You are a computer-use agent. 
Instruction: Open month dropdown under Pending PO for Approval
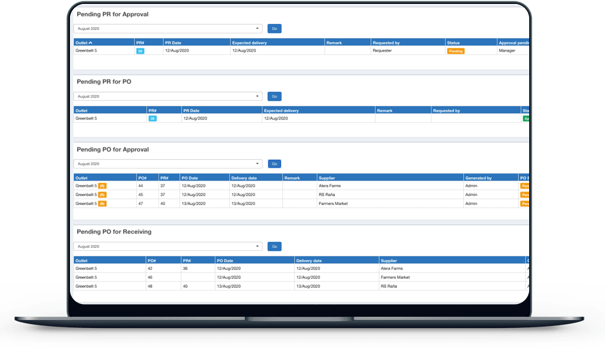point(168,164)
